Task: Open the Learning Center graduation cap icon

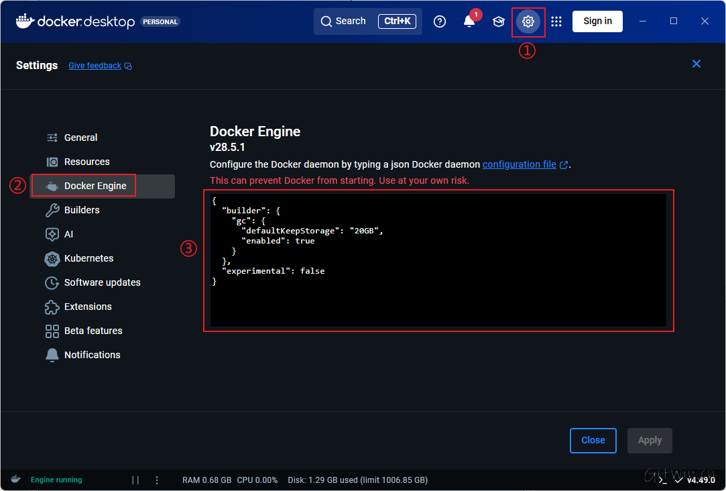Action: (499, 21)
